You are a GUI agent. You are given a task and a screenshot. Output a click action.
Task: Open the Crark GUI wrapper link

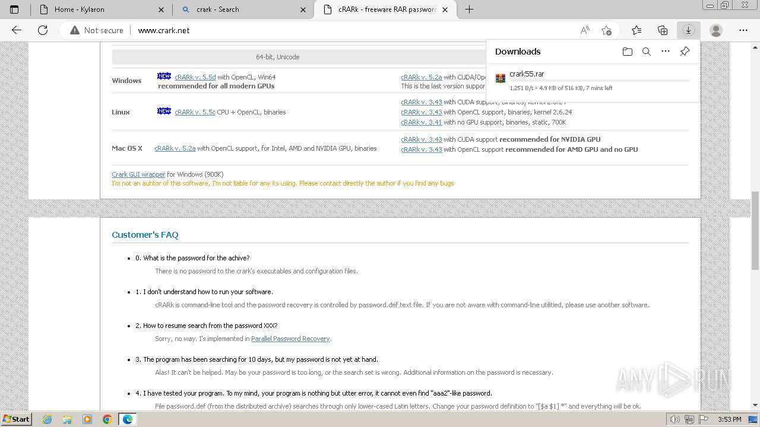tap(138, 174)
